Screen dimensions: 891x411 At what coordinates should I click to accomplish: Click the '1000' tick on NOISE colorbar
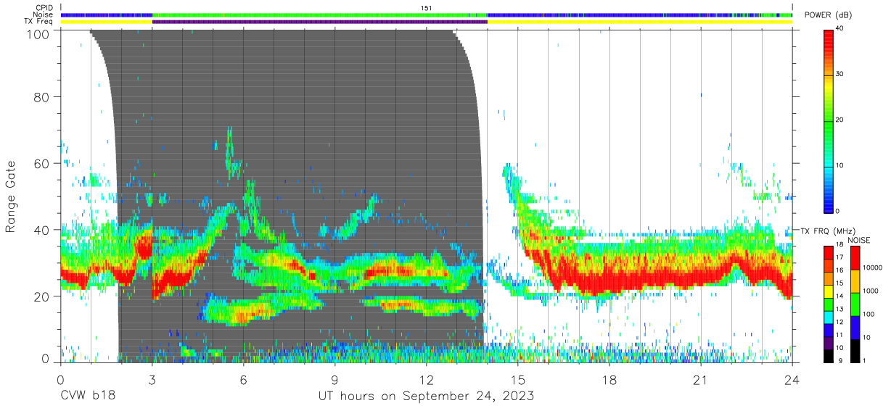871,291
